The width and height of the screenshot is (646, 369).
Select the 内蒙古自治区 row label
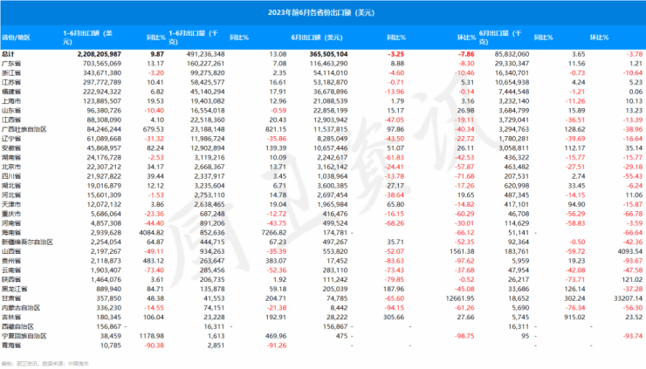coord(21,308)
